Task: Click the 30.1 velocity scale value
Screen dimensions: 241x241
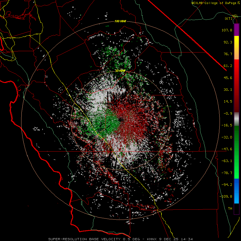Action: tap(228, 90)
